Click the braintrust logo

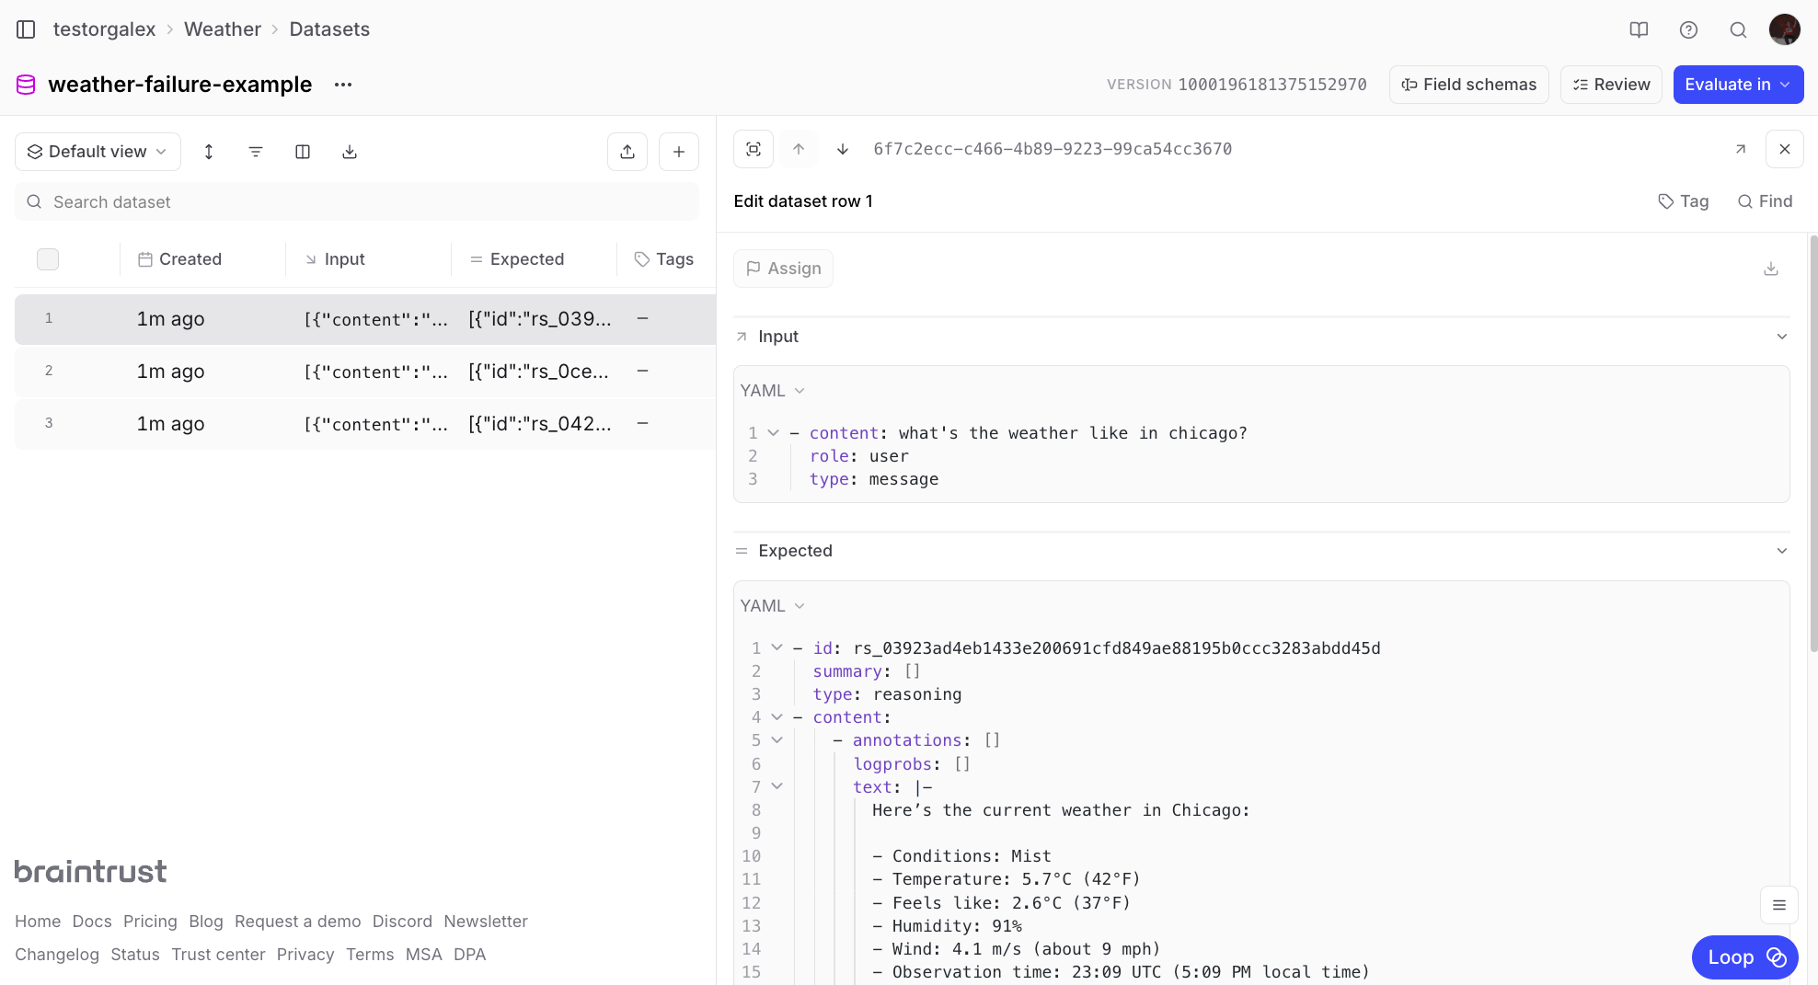click(x=91, y=871)
